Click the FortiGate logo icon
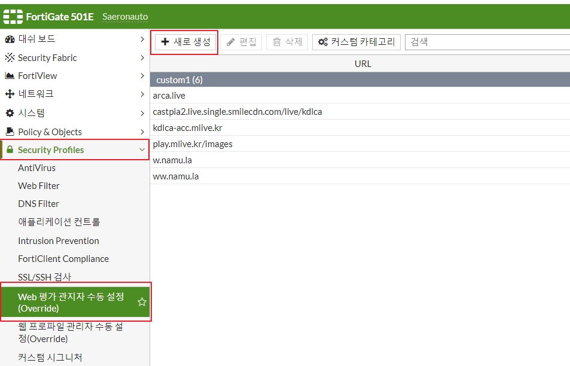The height and width of the screenshot is (366, 570). pos(13,17)
